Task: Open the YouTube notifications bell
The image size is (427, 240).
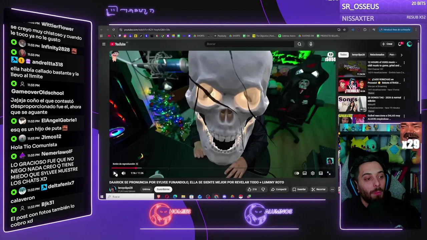Action: coord(400,44)
